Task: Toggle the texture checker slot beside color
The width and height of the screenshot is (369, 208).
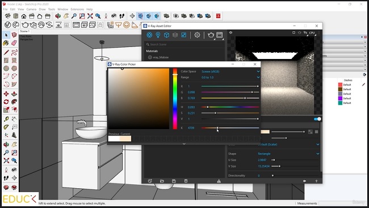Action: (311, 132)
